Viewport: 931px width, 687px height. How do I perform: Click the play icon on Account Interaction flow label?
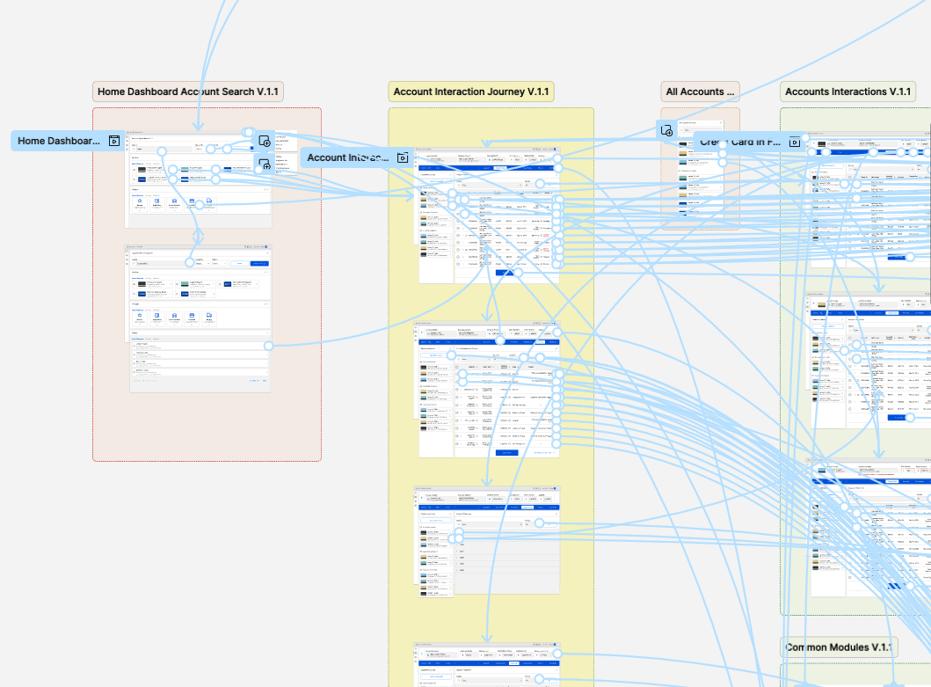pyautogui.click(x=402, y=157)
